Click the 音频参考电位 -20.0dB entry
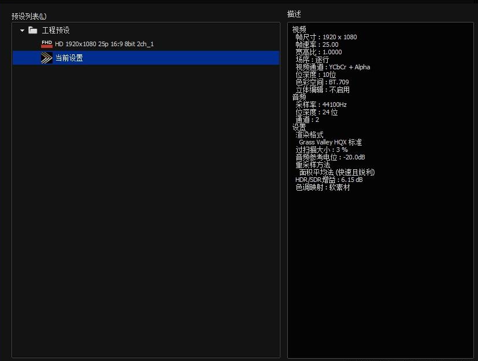 331,157
